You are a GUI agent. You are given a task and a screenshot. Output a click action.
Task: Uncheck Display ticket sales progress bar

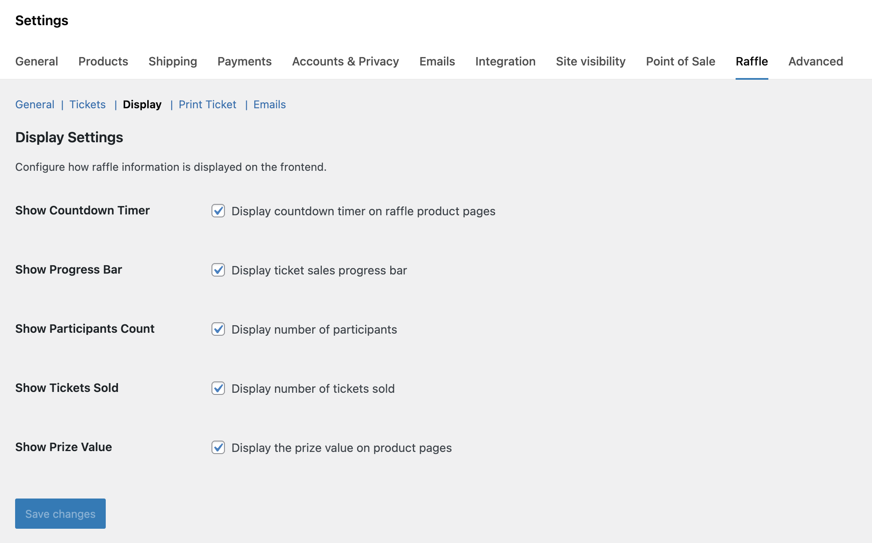[218, 270]
